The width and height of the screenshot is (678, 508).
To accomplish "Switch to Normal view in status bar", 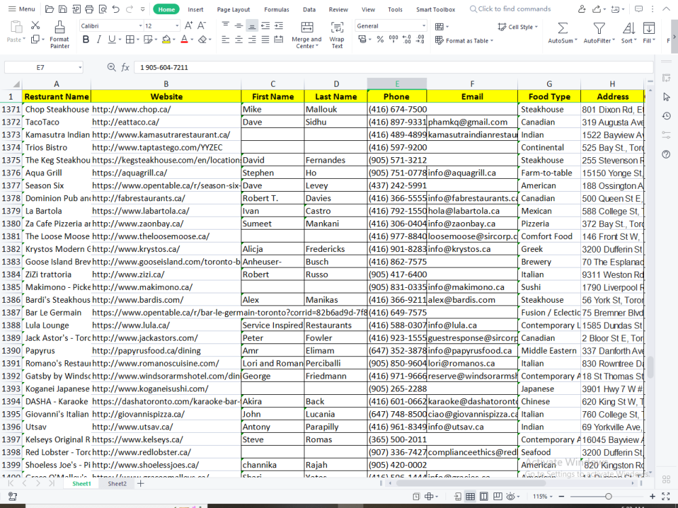I will 471,496.
